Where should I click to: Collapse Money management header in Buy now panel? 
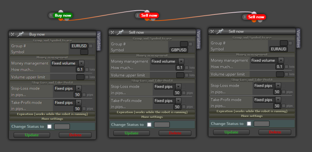click(x=52, y=58)
